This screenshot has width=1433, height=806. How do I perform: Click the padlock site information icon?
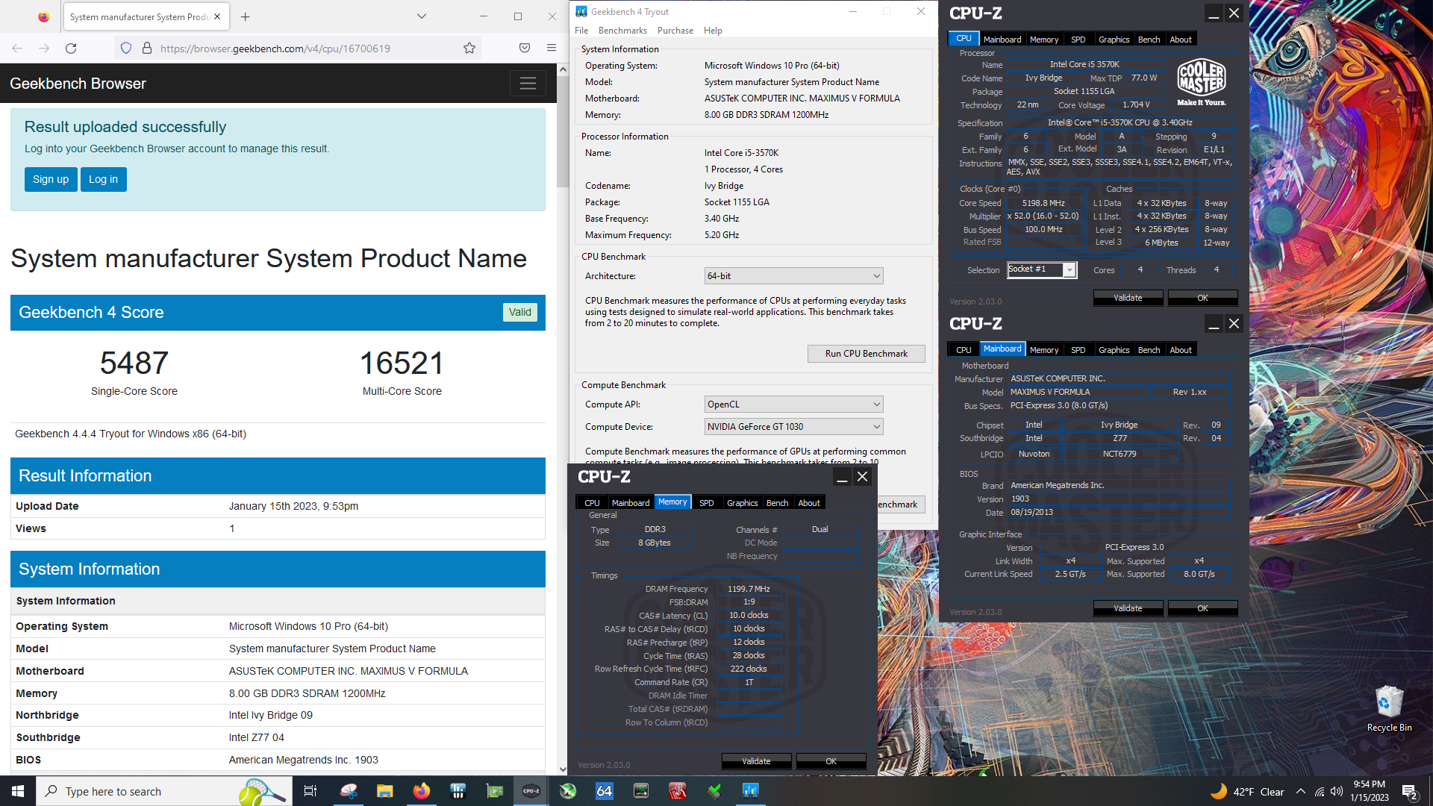pos(147,49)
